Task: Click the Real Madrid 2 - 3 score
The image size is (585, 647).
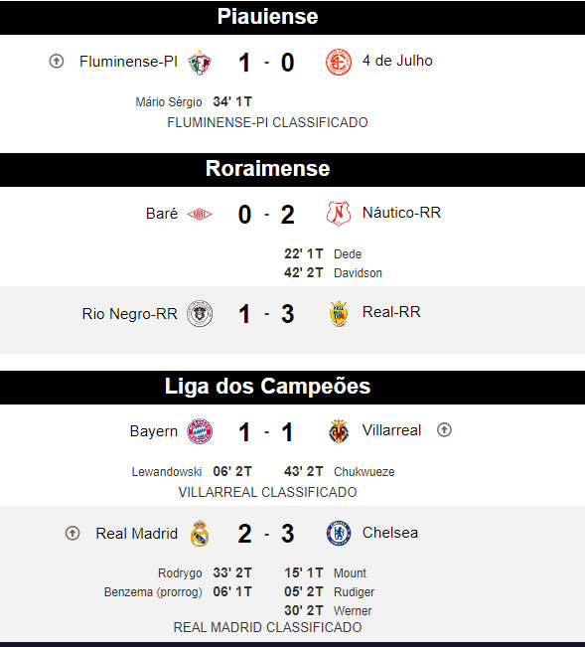Action: coord(266,534)
